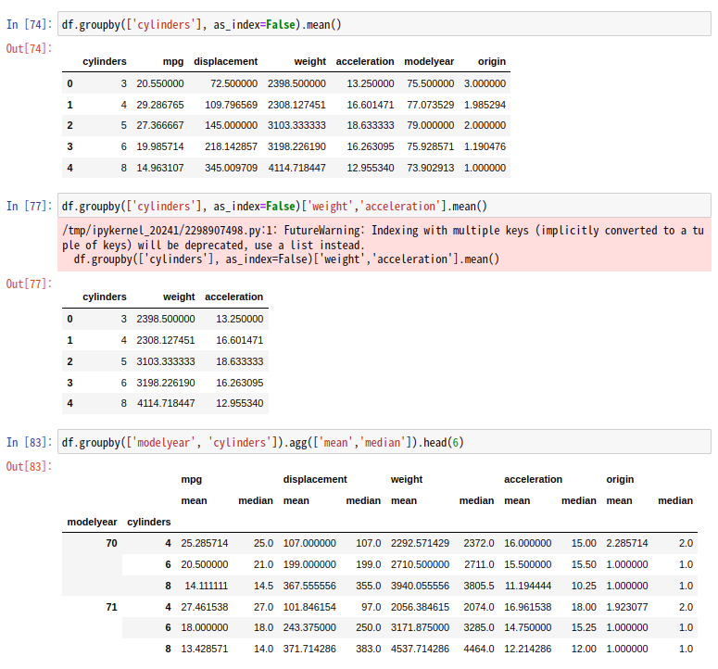Click the In [83] prompt label
Image resolution: width=718 pixels, height=669 pixels.
click(30, 442)
